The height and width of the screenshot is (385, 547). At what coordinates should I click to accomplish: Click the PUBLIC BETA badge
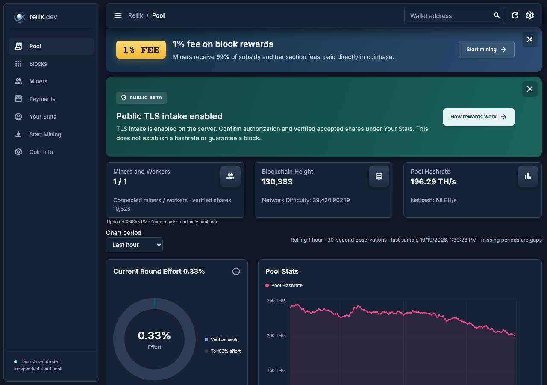(141, 98)
